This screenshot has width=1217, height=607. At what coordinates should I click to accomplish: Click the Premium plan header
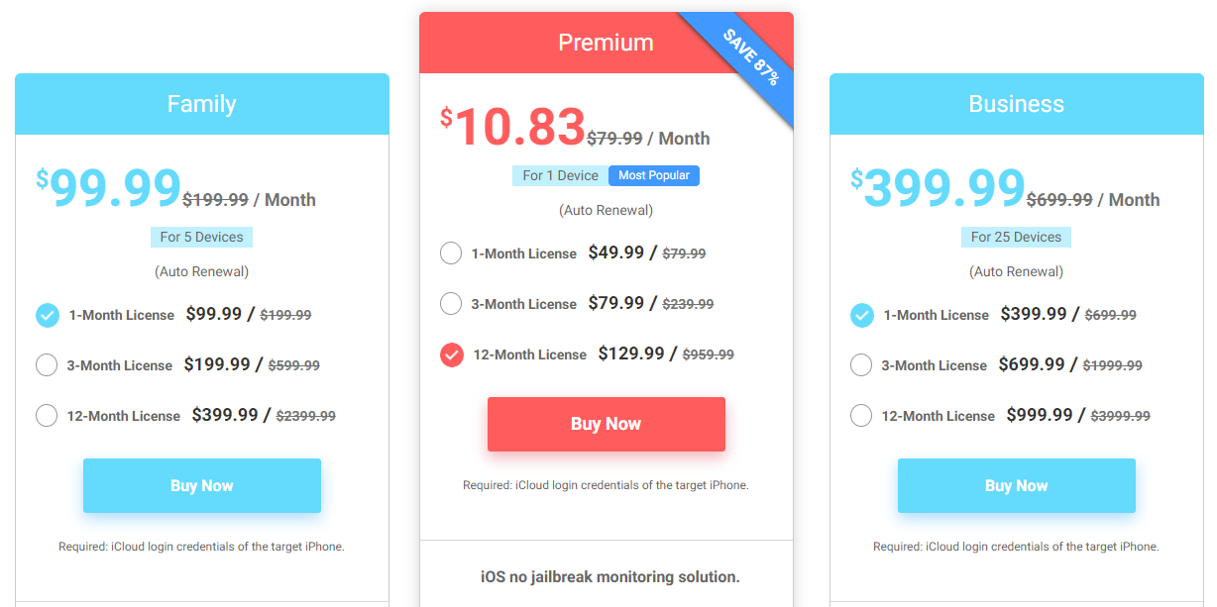pyautogui.click(x=607, y=43)
